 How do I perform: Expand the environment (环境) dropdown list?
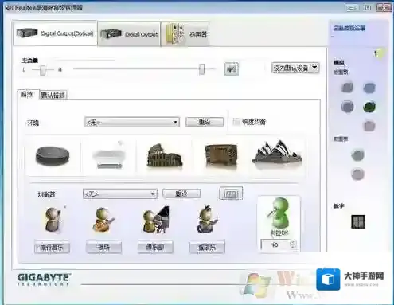pyautogui.click(x=132, y=122)
